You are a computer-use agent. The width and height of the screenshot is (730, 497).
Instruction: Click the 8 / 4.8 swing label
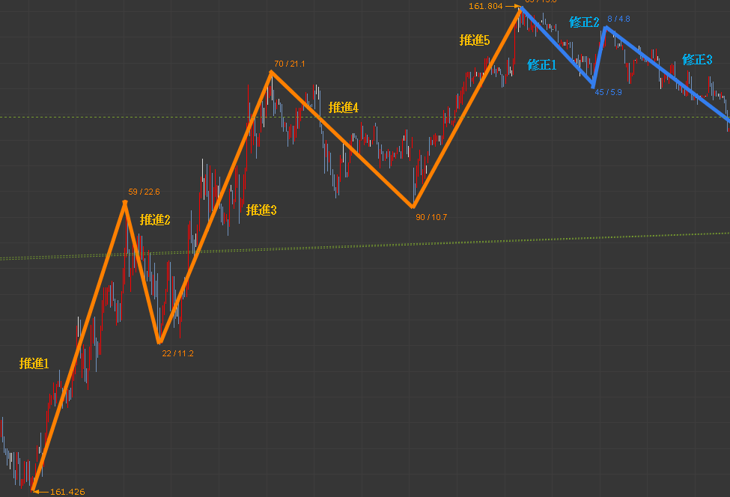pyautogui.click(x=618, y=19)
